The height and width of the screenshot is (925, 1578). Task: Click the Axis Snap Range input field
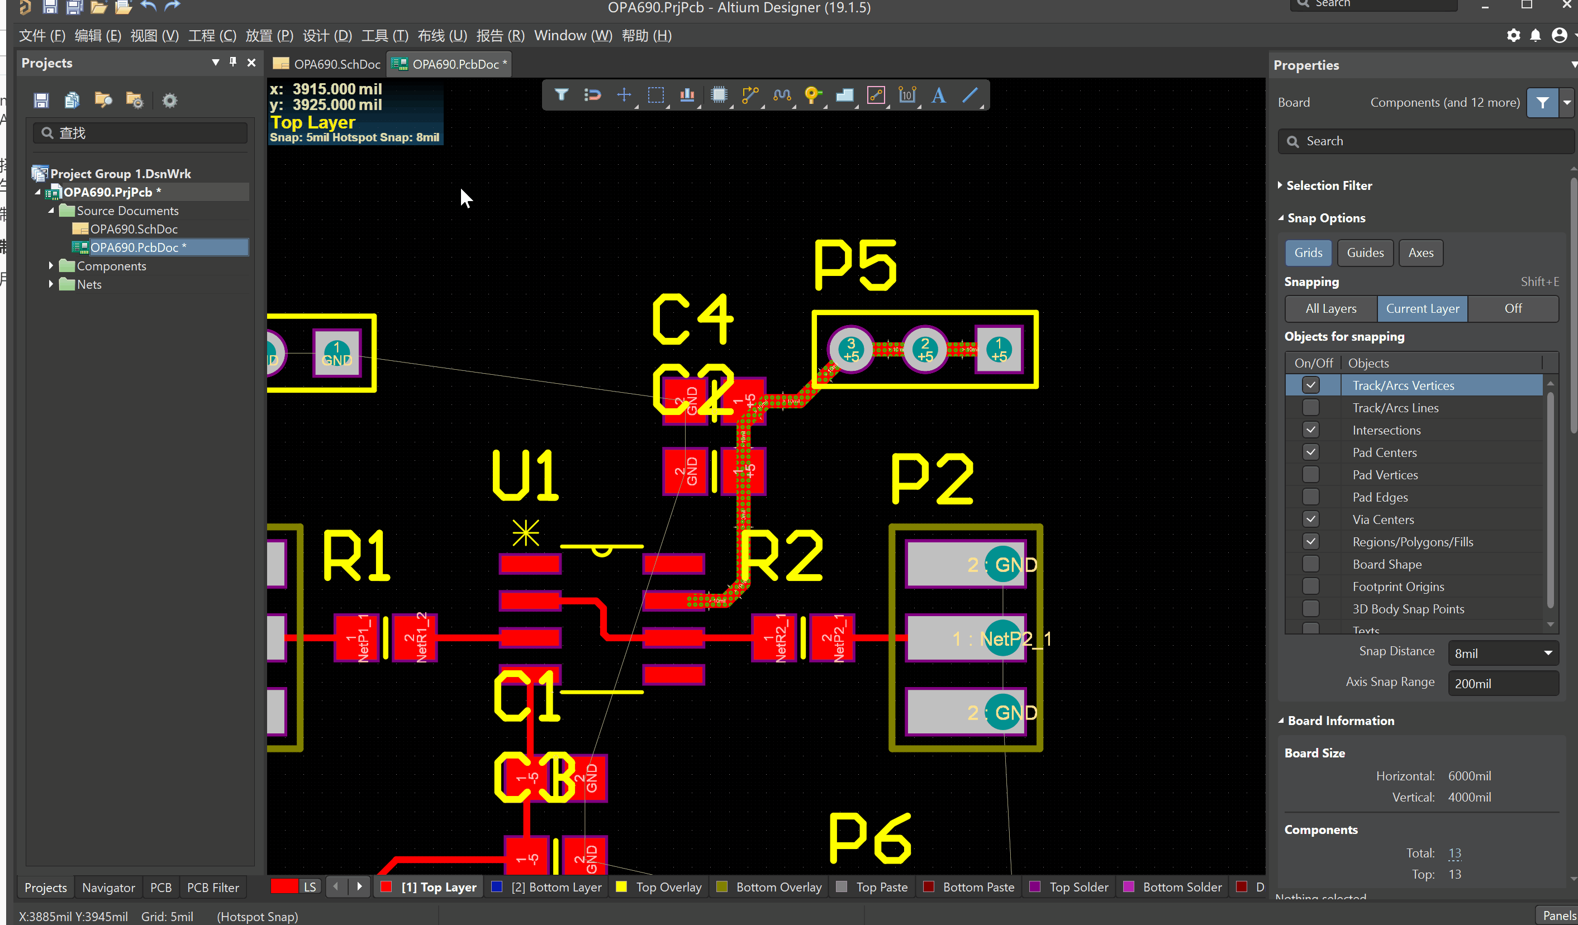click(1502, 683)
